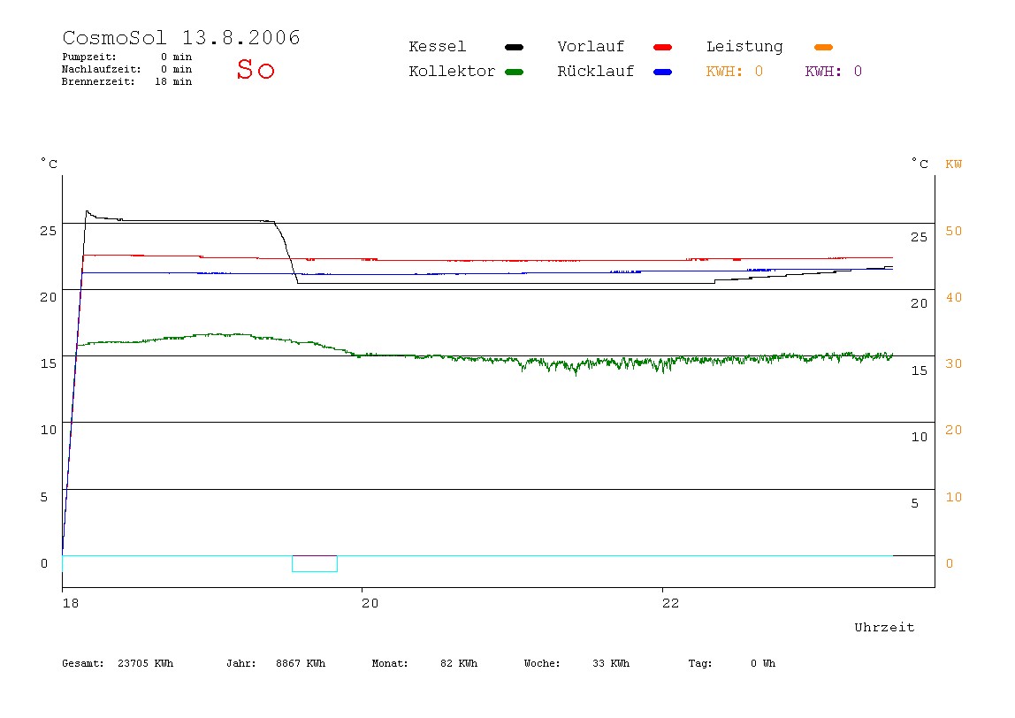
Task: Click the "18 min" Brennerzeit value
Action: tap(172, 81)
